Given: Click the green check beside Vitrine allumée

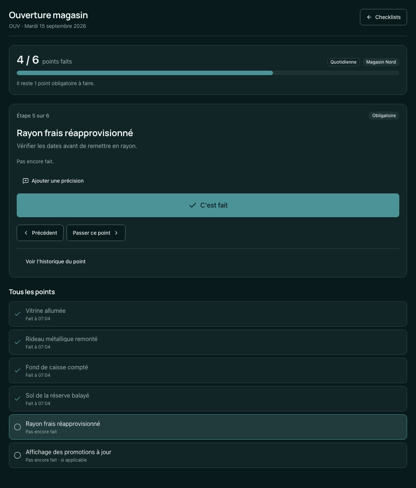Looking at the screenshot, I should (x=17, y=314).
